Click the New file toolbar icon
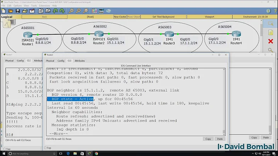 point(3,11)
